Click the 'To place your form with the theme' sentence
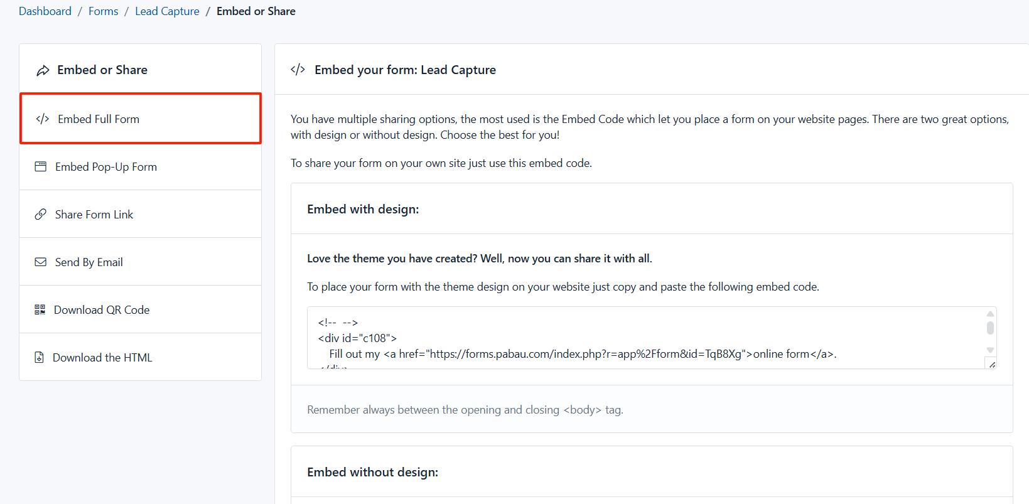This screenshot has height=504, width=1029. pos(563,287)
